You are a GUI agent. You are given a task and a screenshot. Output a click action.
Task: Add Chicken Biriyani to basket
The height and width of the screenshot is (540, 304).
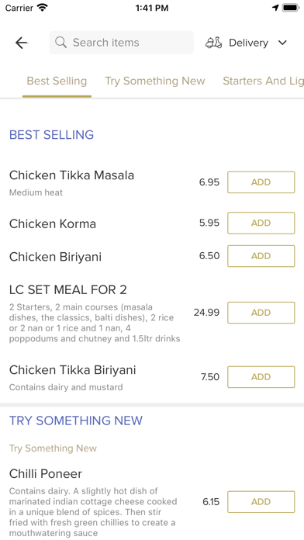coord(261,256)
